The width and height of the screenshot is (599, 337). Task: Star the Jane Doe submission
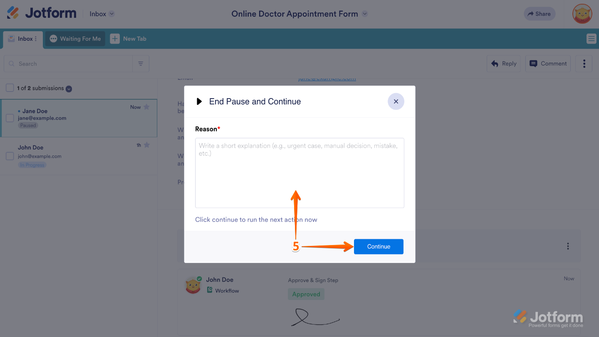point(146,107)
